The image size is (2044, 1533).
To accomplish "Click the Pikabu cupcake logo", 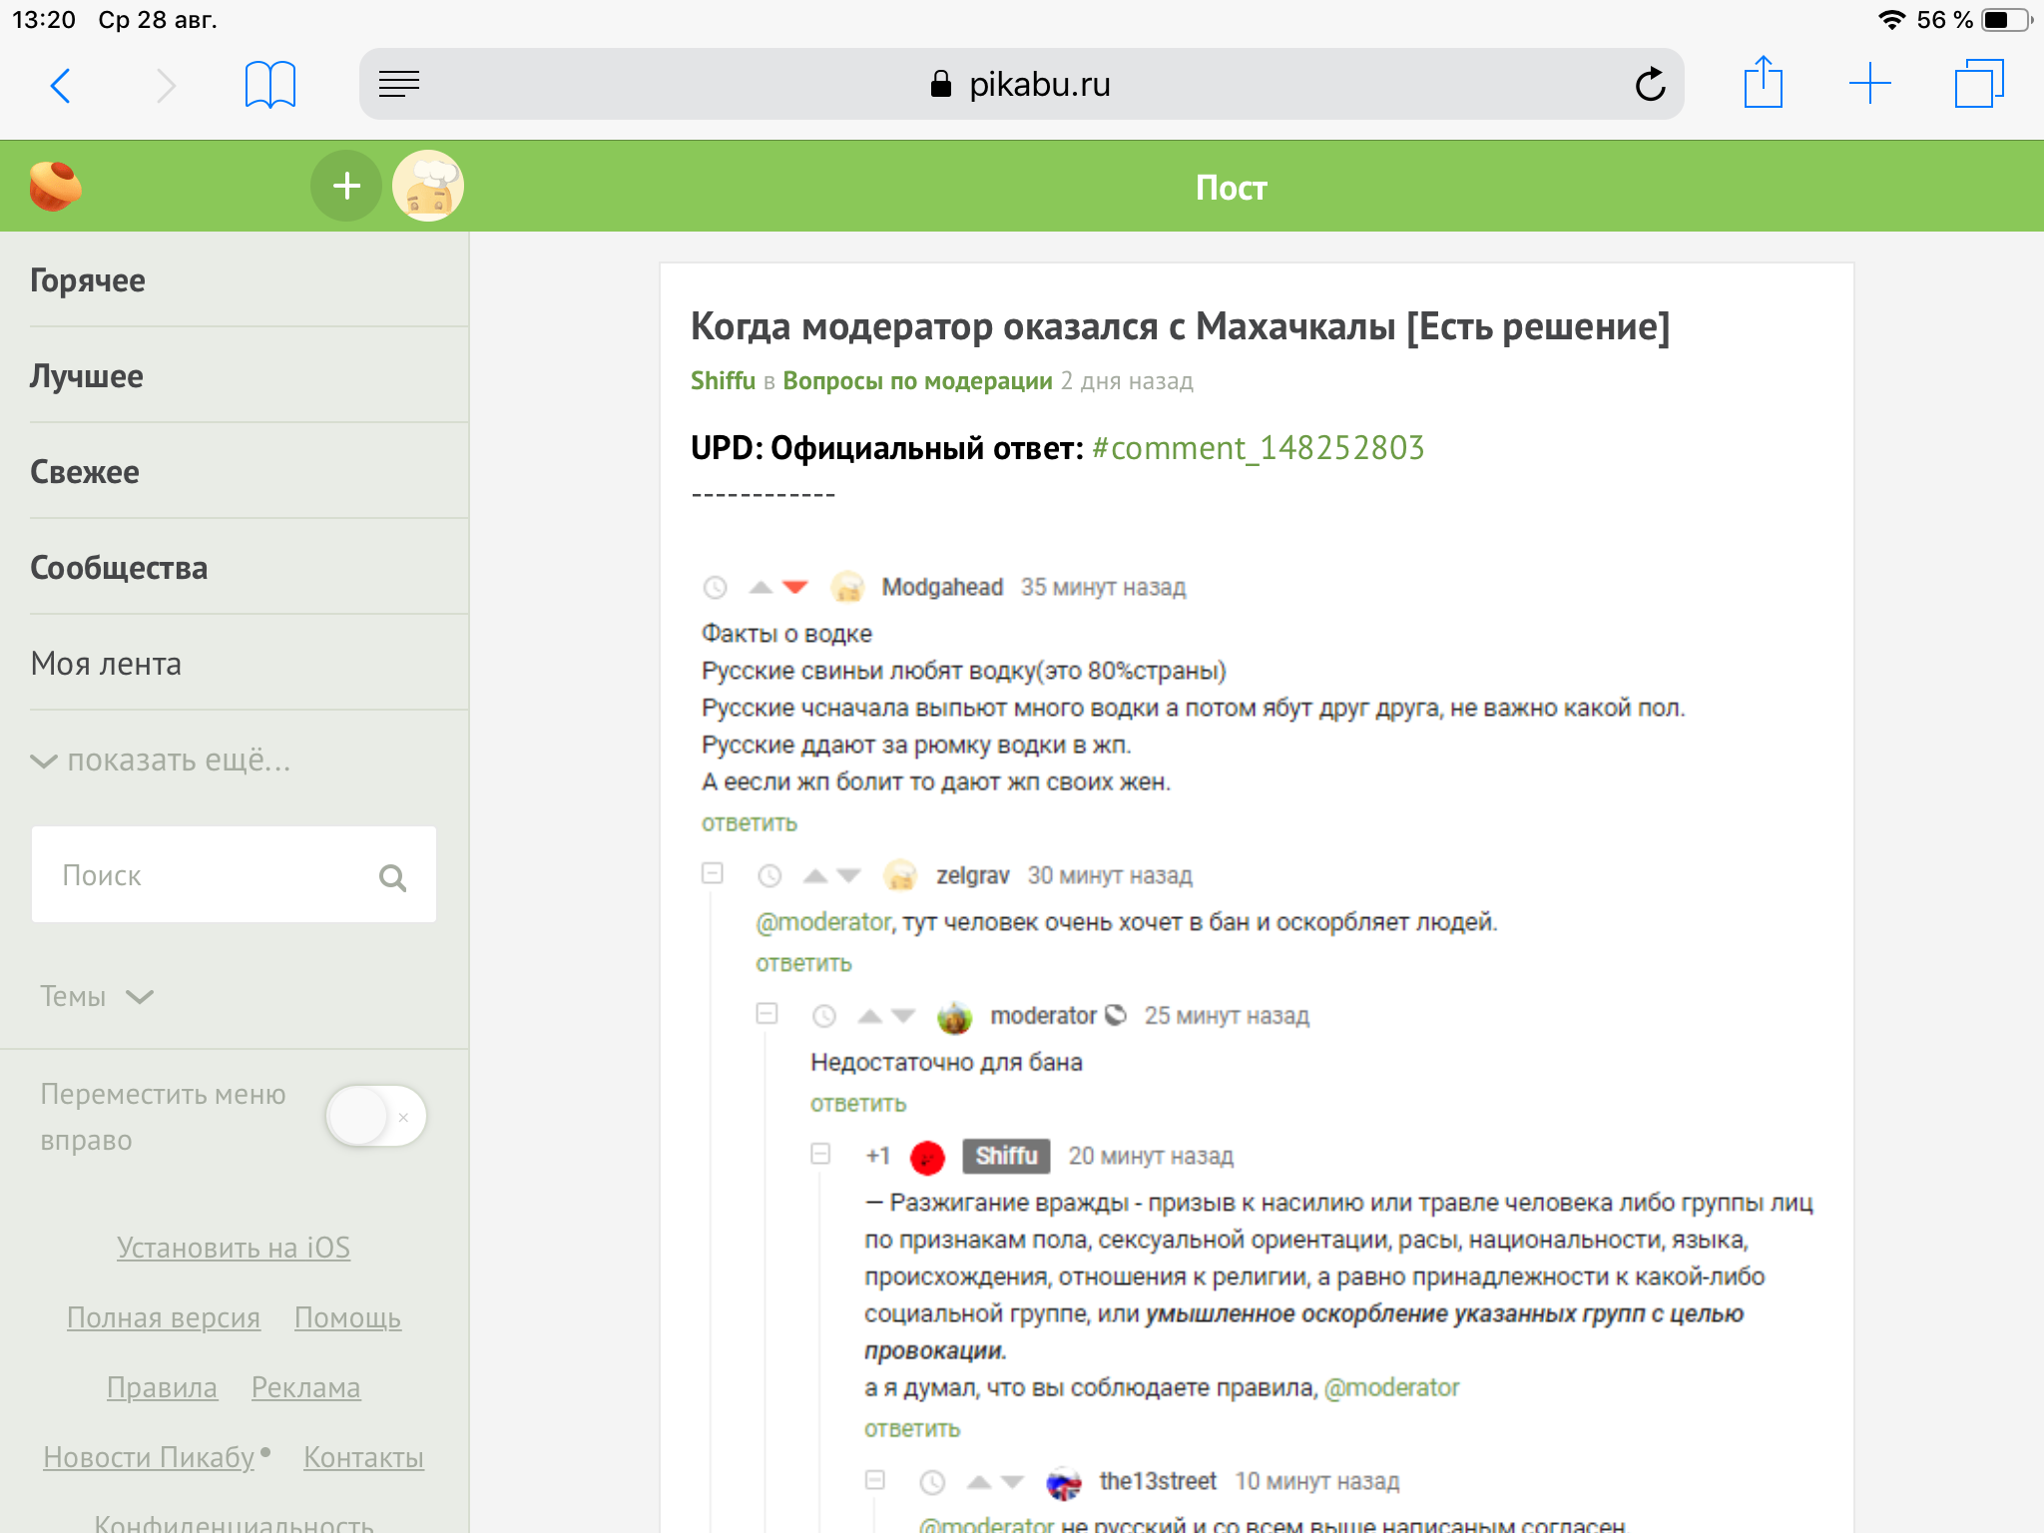I will point(55,187).
